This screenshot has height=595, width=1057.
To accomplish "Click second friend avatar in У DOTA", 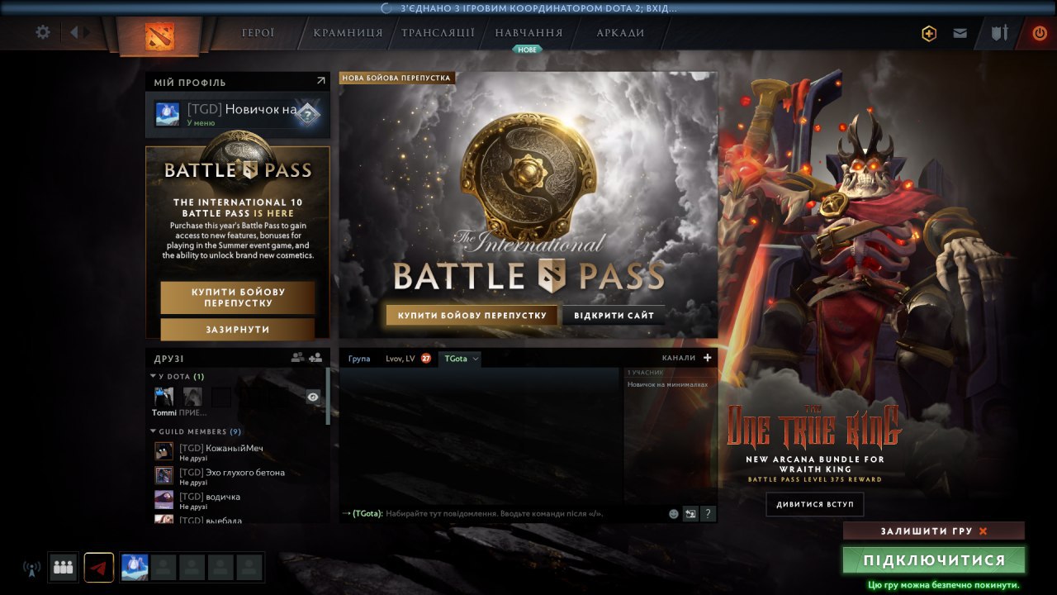I will tap(192, 397).
